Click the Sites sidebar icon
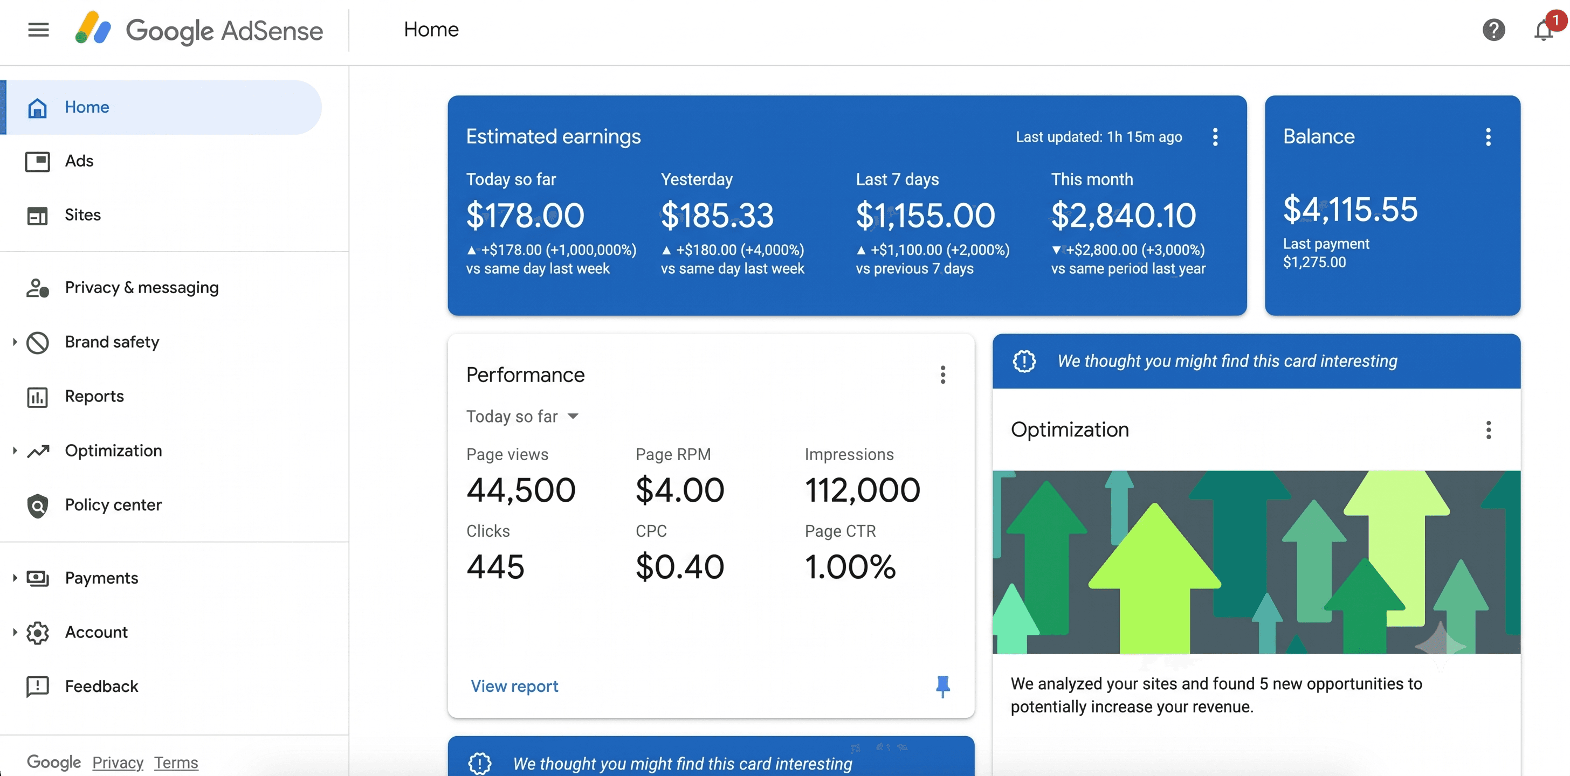The image size is (1570, 776). coord(38,216)
